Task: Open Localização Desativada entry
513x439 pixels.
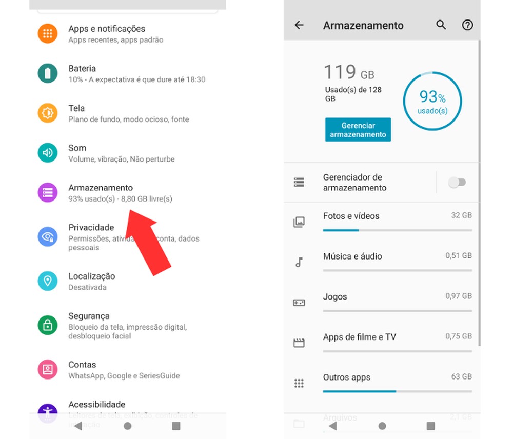Action: tap(128, 282)
